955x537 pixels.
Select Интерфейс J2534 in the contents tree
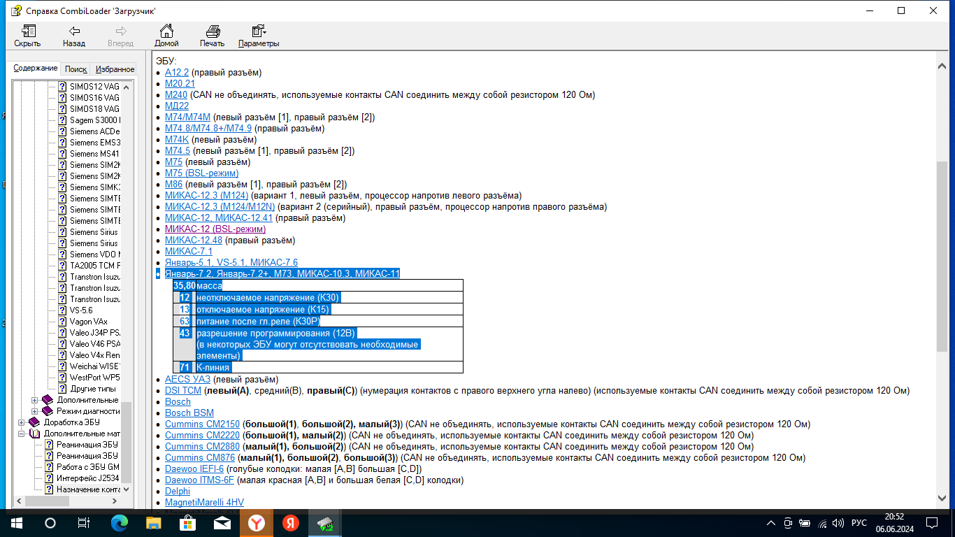[87, 478]
